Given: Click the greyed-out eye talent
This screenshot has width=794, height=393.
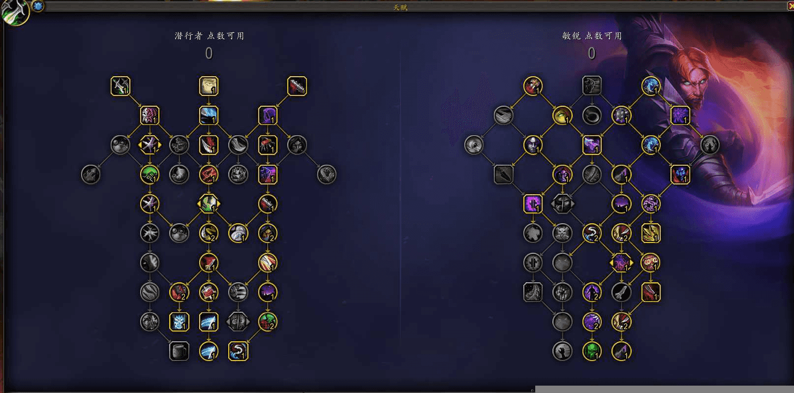Looking at the screenshot, I should (x=474, y=145).
